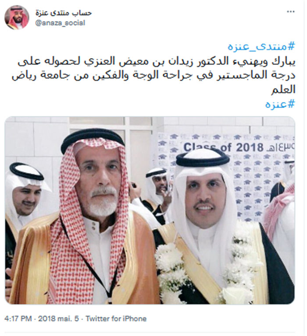Tap the background man holding a phone

(x=159, y=189)
